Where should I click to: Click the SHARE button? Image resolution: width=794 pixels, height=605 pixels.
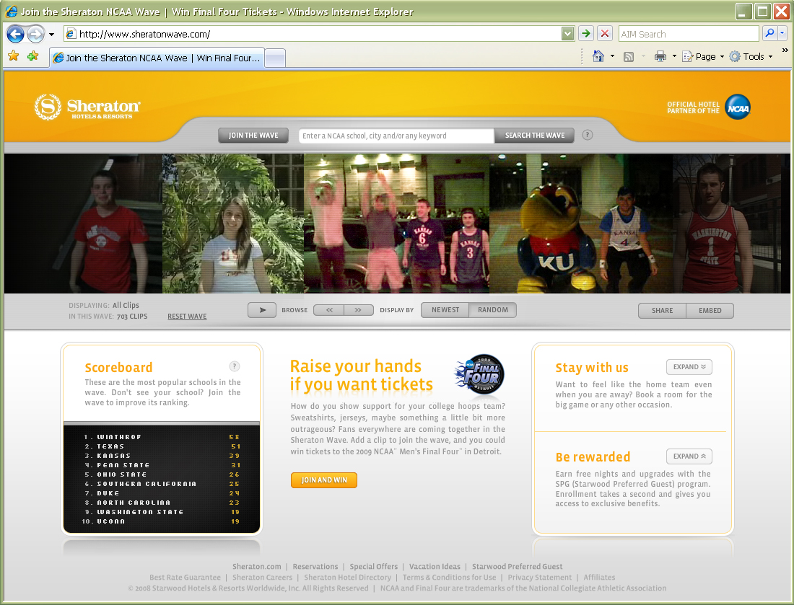[x=663, y=311]
